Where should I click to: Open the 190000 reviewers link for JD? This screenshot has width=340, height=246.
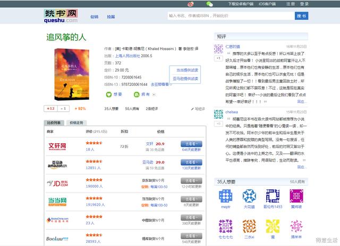(x=94, y=186)
